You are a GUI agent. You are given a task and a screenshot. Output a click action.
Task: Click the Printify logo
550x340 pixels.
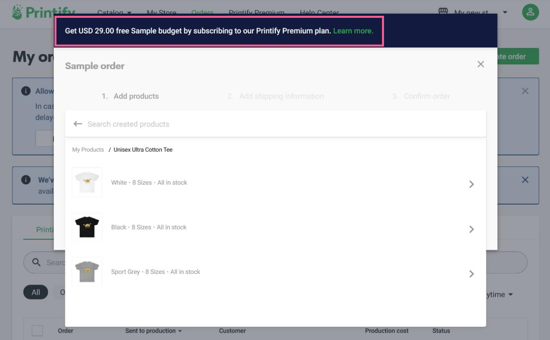38,12
